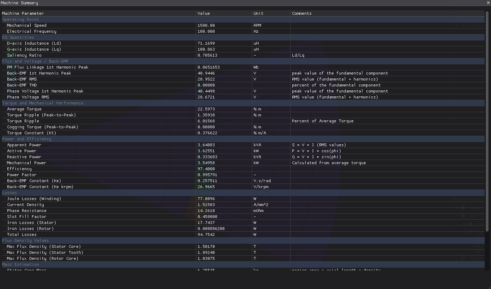Click the 97.4000 efficiency value
The image size is (491, 289).
tap(206, 169)
